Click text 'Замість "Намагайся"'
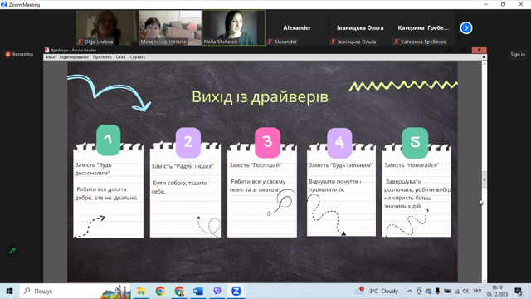Screen dimensions: 531x299 [412, 165]
